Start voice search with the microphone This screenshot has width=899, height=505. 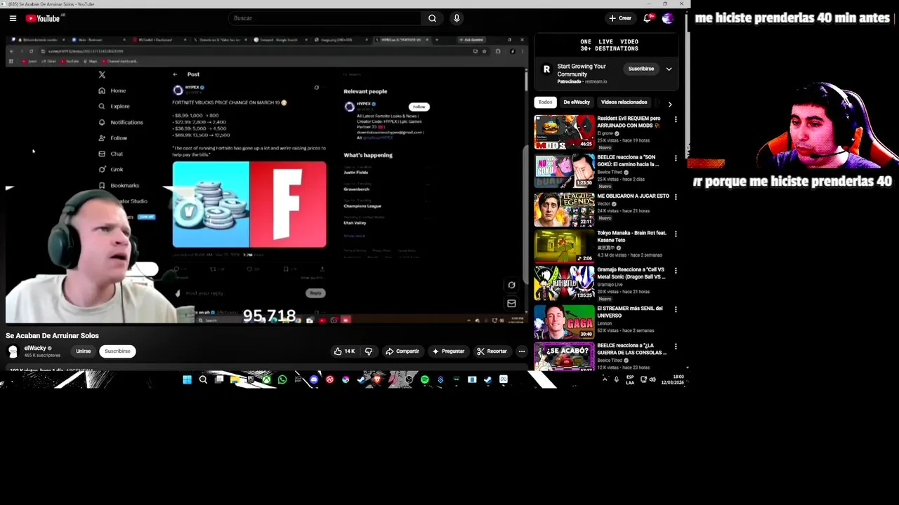(457, 18)
